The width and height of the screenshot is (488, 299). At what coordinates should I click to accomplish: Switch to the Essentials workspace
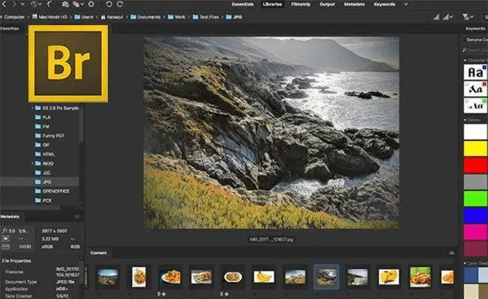click(242, 4)
